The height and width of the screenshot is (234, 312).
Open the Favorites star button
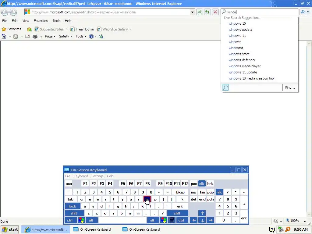(12, 29)
